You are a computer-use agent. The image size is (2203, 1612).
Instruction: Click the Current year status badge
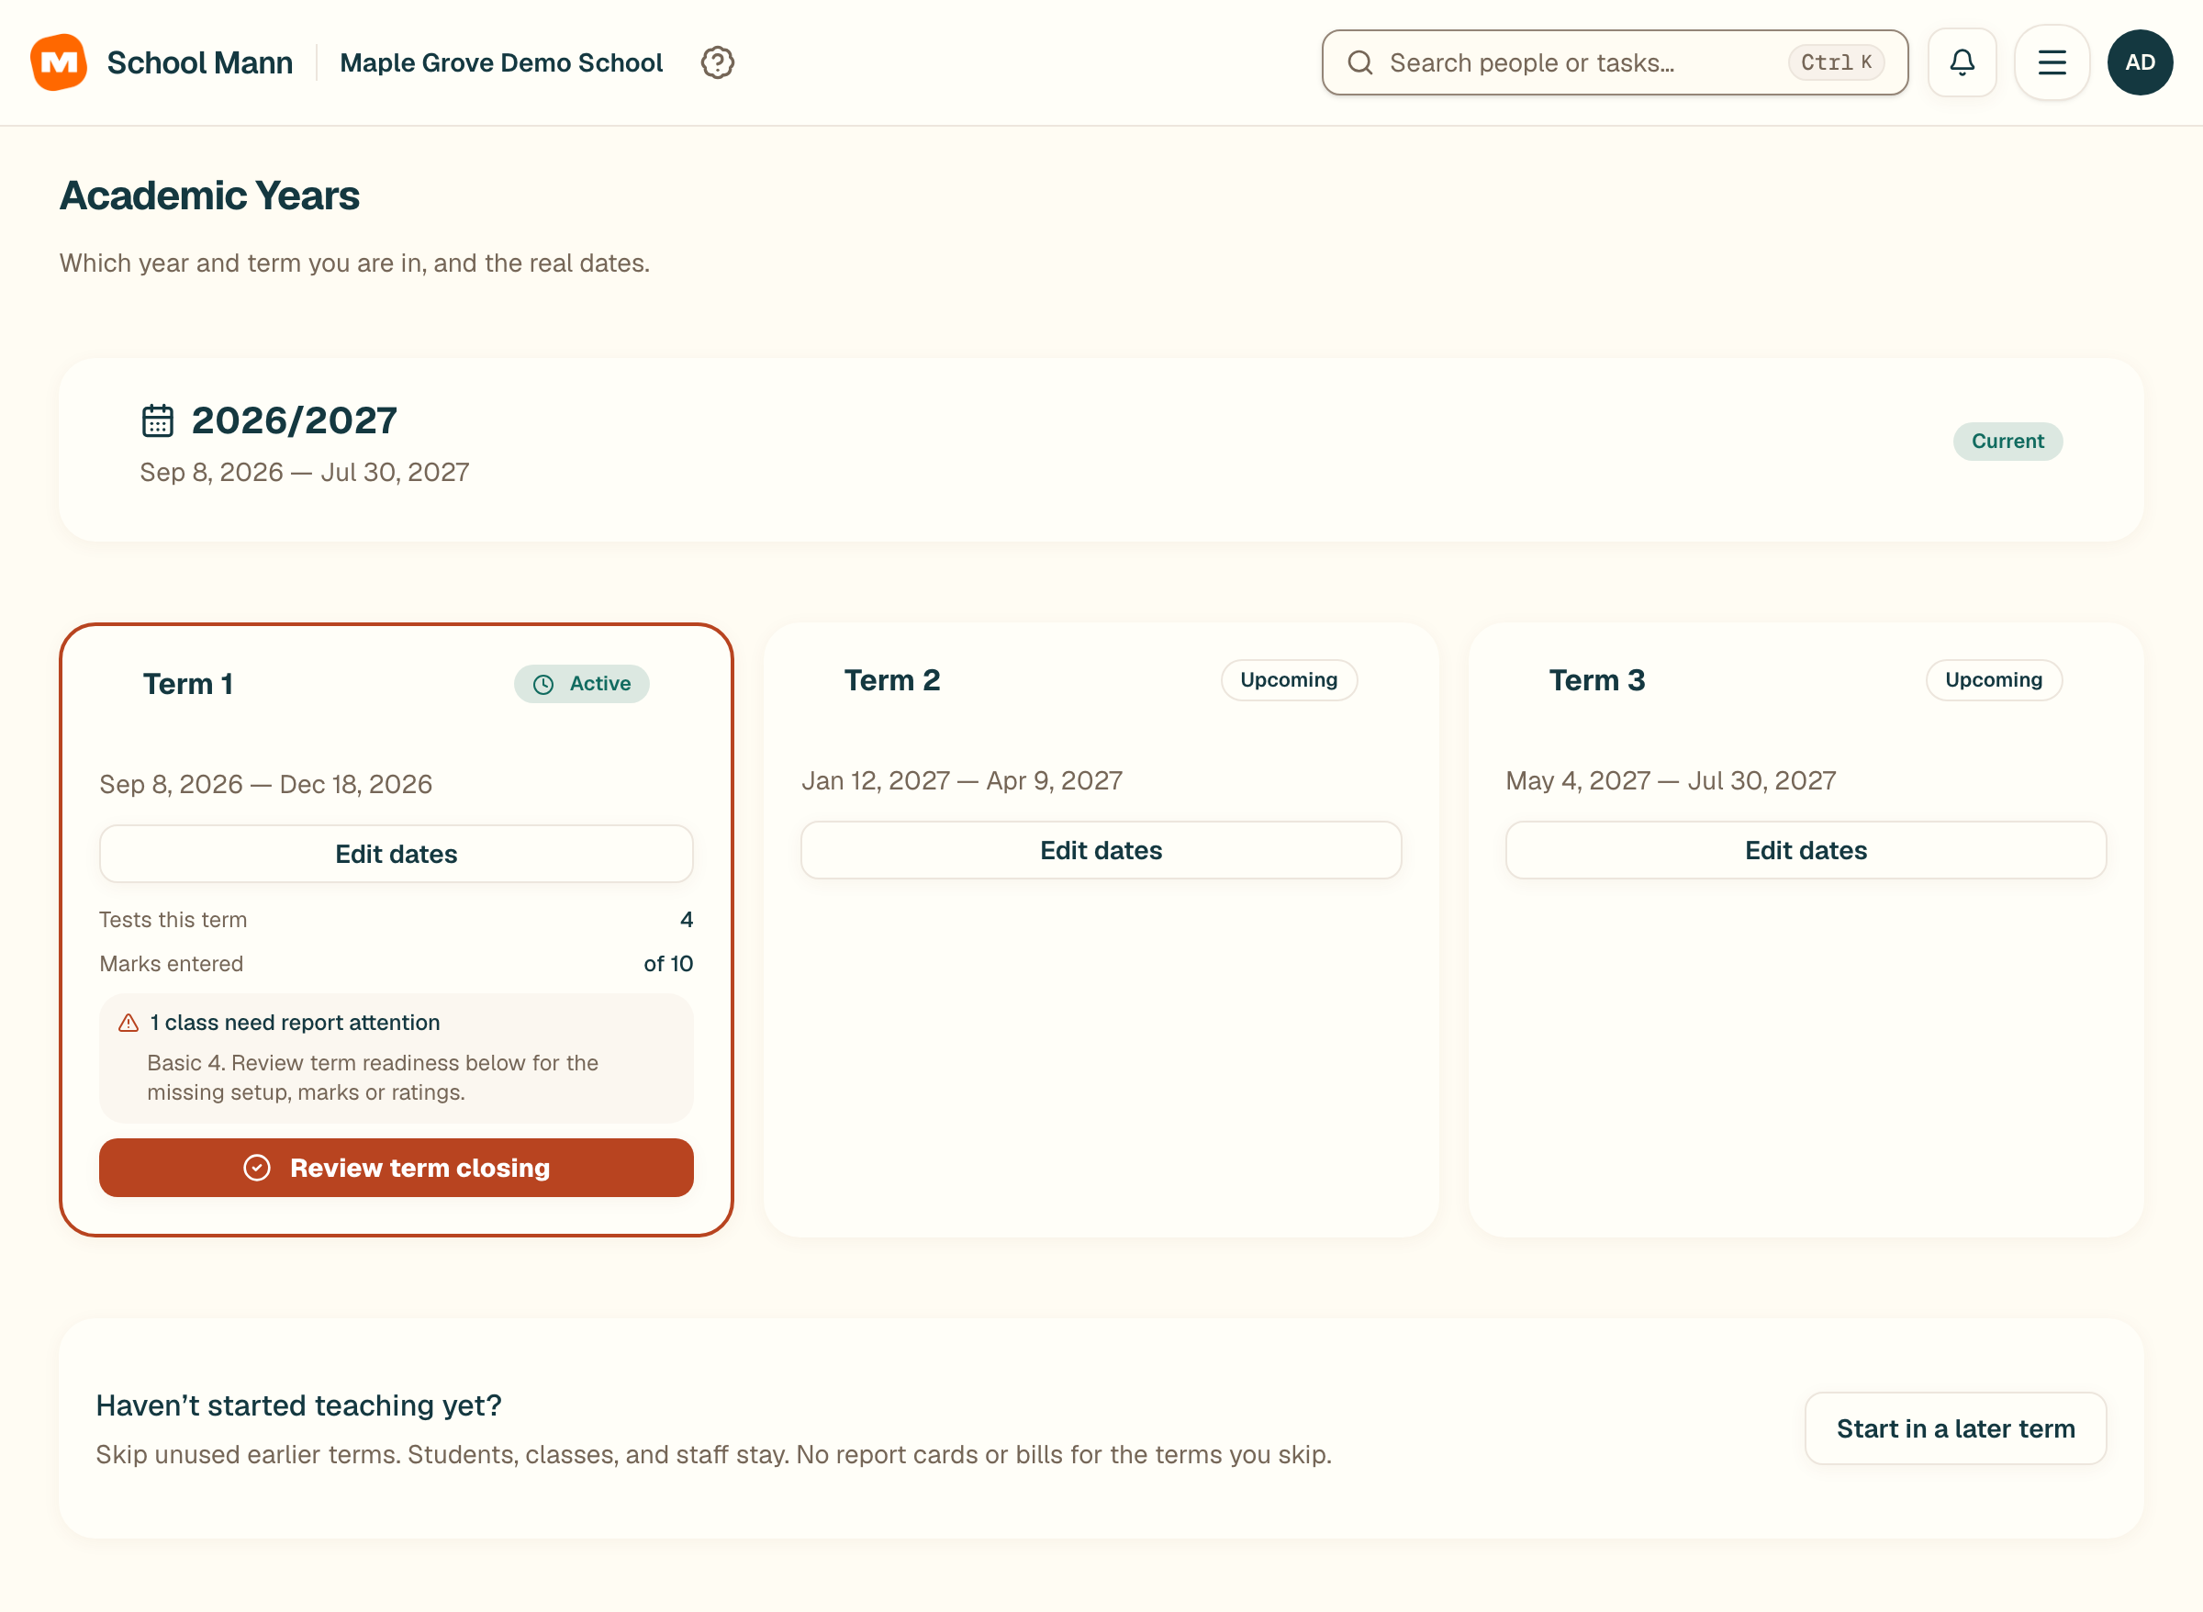[2007, 441]
